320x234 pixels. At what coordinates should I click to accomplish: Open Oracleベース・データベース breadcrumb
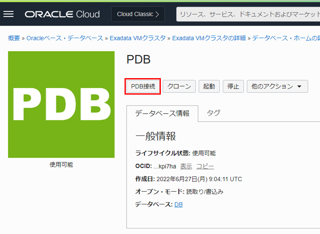(x=65, y=38)
